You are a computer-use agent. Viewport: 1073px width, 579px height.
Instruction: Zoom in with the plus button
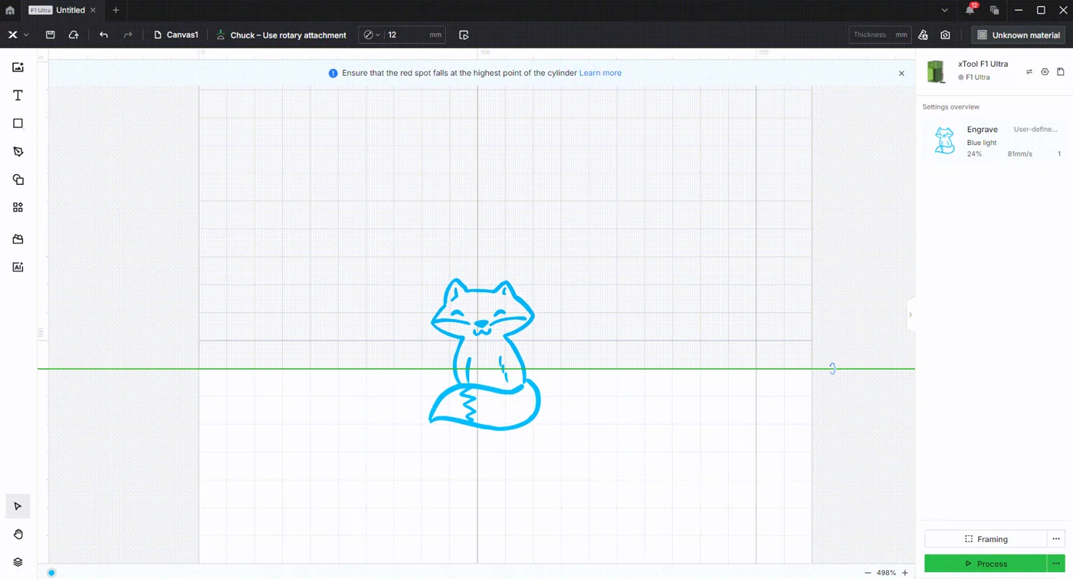pyautogui.click(x=905, y=573)
